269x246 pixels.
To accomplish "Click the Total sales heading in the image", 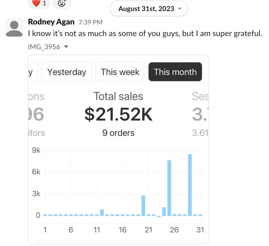I will pos(118,96).
